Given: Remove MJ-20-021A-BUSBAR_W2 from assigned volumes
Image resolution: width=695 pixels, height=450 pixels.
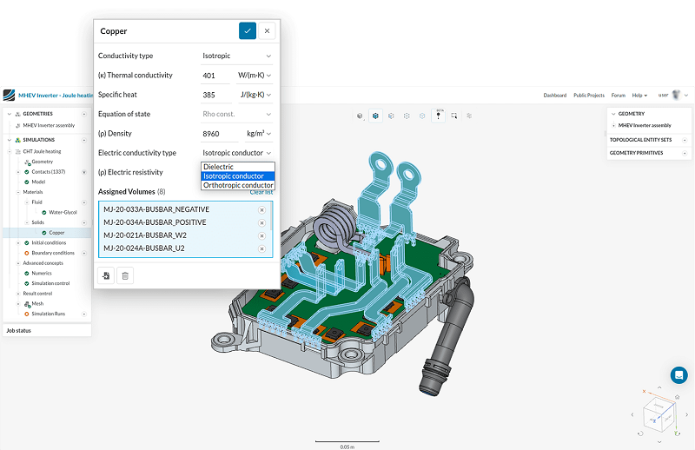Looking at the screenshot, I should point(262,236).
